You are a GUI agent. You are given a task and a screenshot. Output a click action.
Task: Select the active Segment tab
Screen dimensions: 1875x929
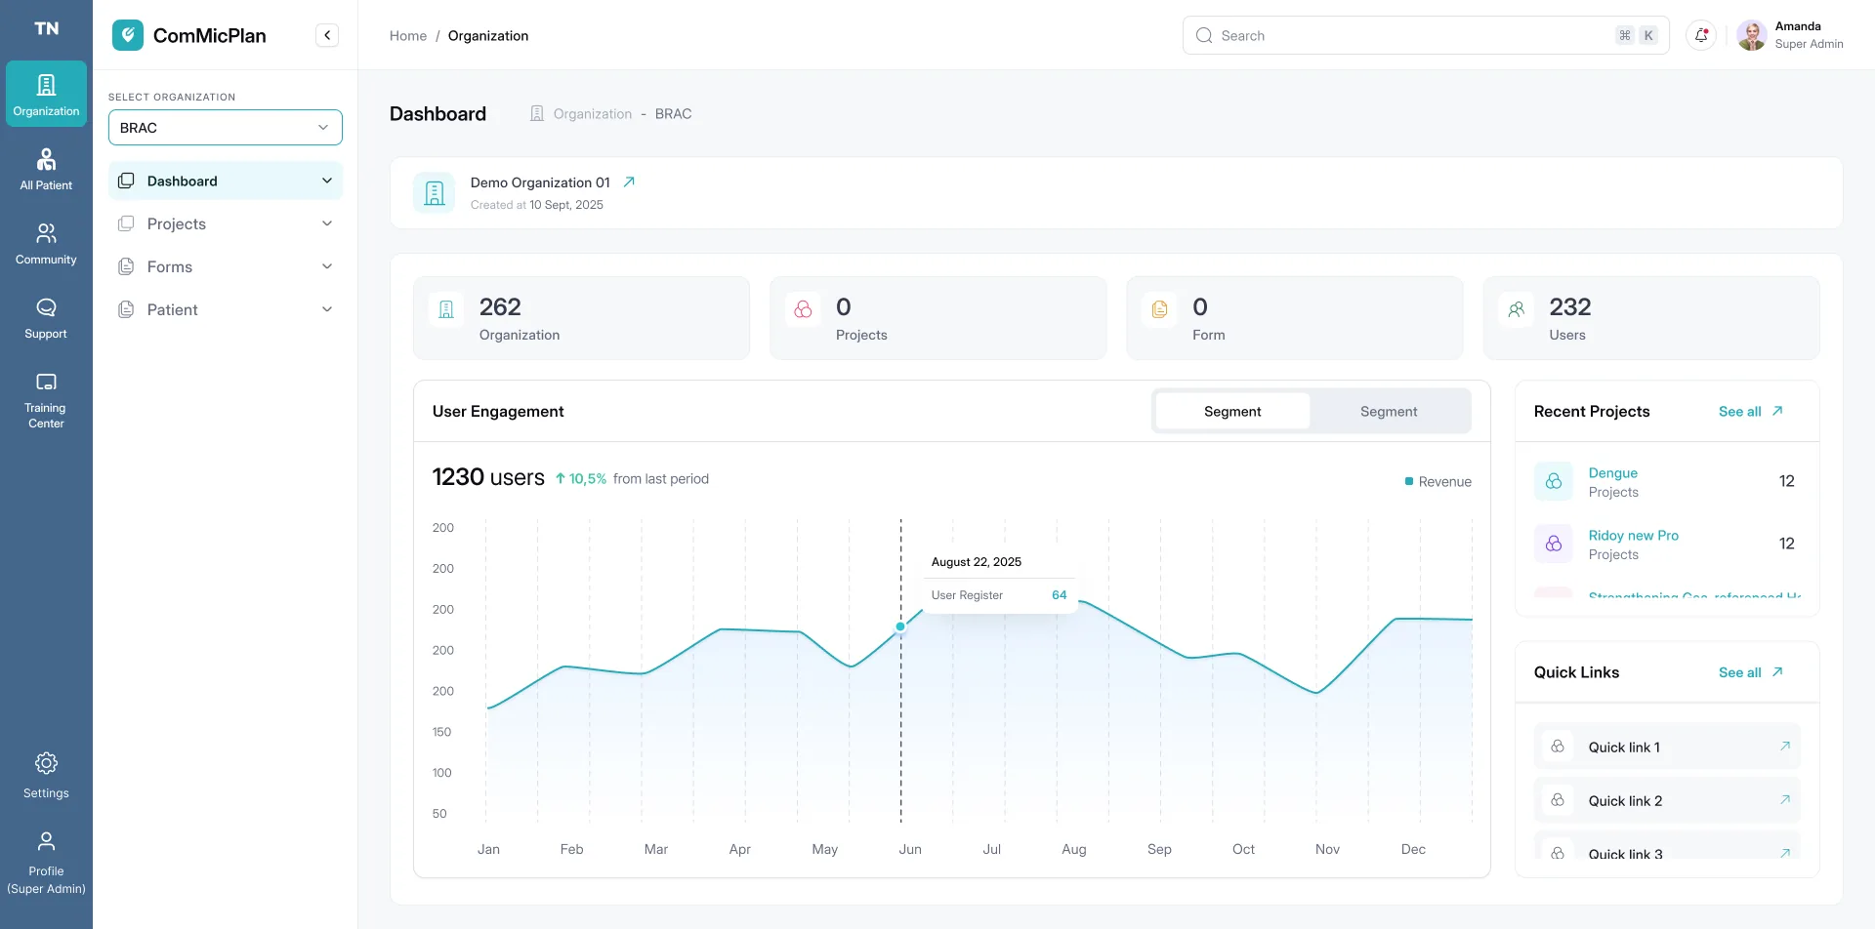[x=1232, y=412]
